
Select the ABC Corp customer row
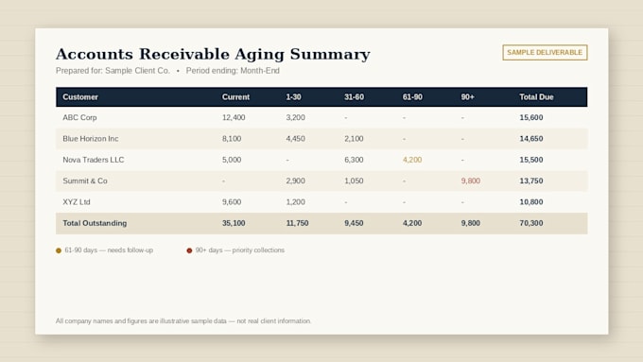[321, 117]
